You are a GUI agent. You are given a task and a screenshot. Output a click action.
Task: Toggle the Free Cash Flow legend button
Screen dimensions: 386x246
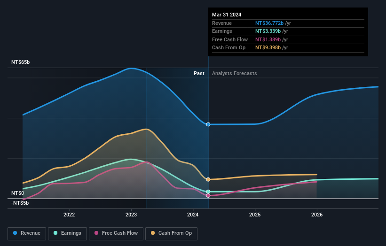pyautogui.click(x=116, y=233)
